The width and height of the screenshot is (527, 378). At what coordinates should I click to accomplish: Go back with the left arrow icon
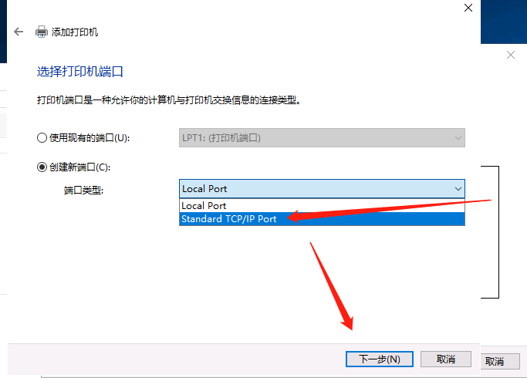pos(19,32)
